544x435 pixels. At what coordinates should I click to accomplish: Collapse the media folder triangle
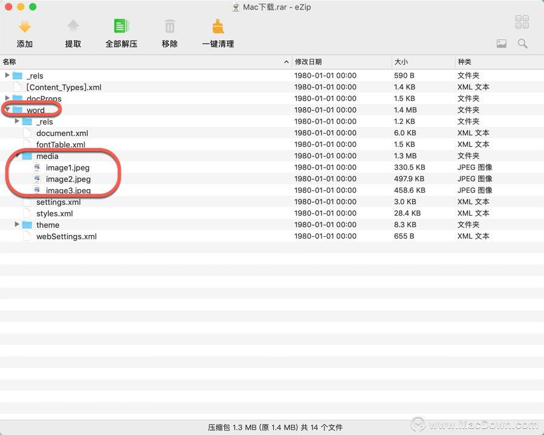click(x=17, y=155)
